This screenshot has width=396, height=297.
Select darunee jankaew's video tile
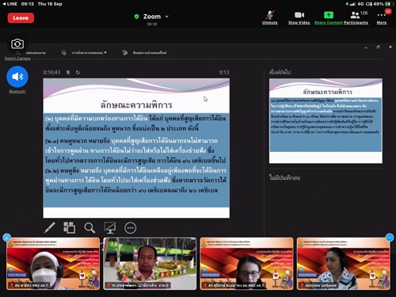344,264
